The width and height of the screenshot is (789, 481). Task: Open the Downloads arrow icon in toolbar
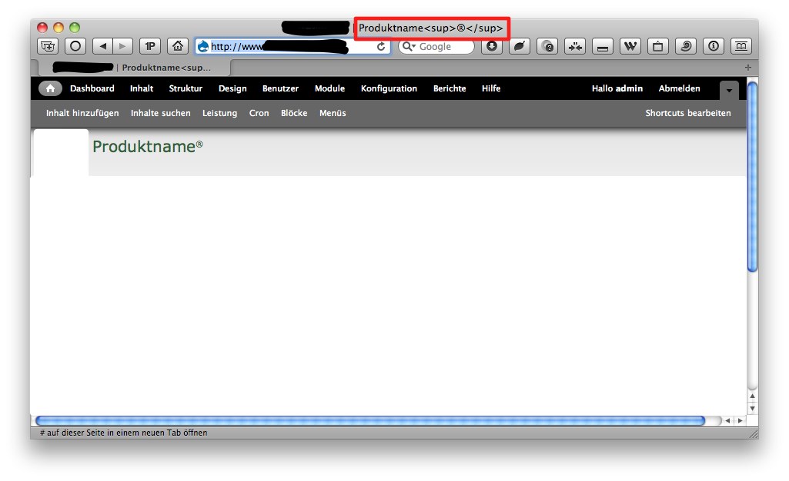point(493,46)
